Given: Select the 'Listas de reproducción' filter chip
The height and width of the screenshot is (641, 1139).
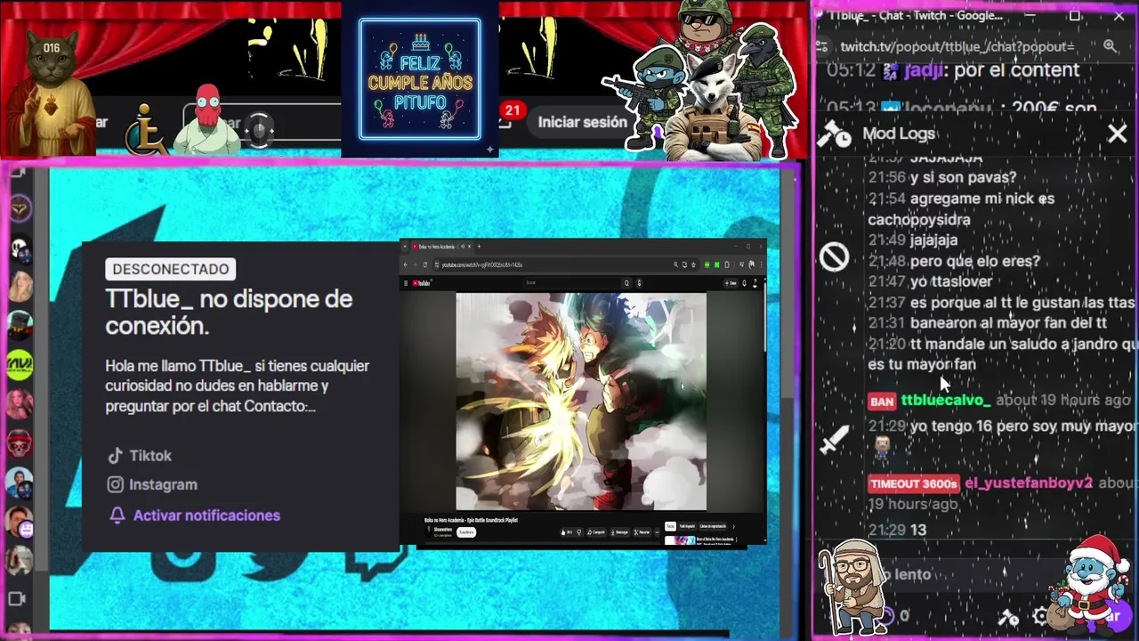Looking at the screenshot, I should click(x=713, y=526).
